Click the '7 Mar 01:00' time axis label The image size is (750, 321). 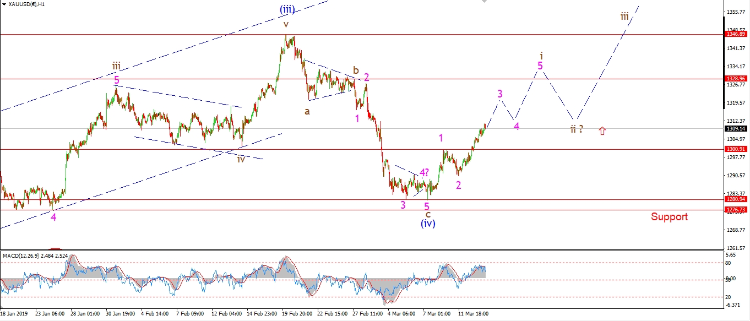437,314
